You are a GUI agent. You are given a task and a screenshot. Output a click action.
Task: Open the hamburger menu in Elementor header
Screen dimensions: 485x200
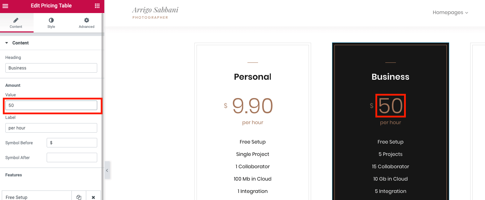(5, 6)
